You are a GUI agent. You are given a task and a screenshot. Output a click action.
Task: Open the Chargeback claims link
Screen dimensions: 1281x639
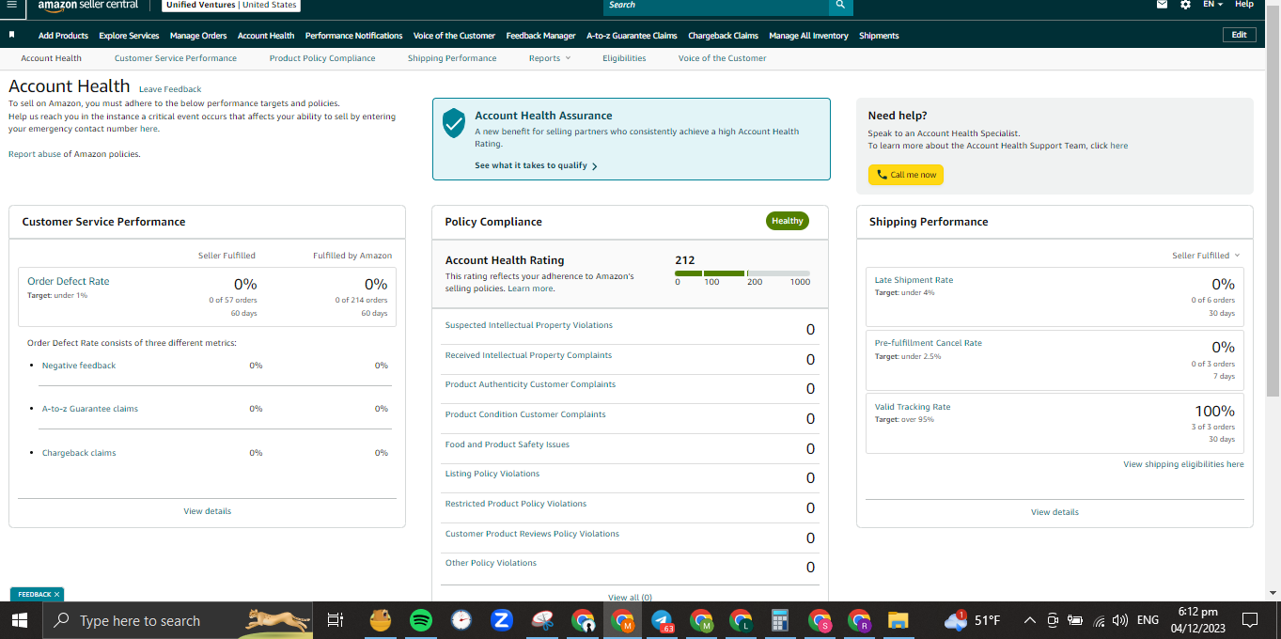[x=79, y=453]
